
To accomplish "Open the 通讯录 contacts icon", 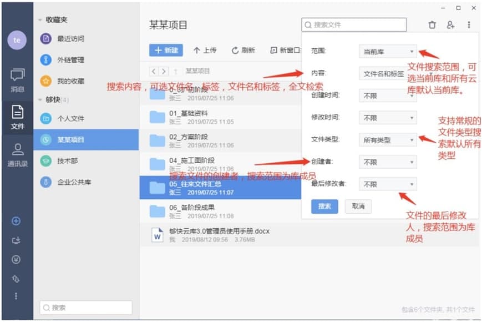I will coord(17,154).
